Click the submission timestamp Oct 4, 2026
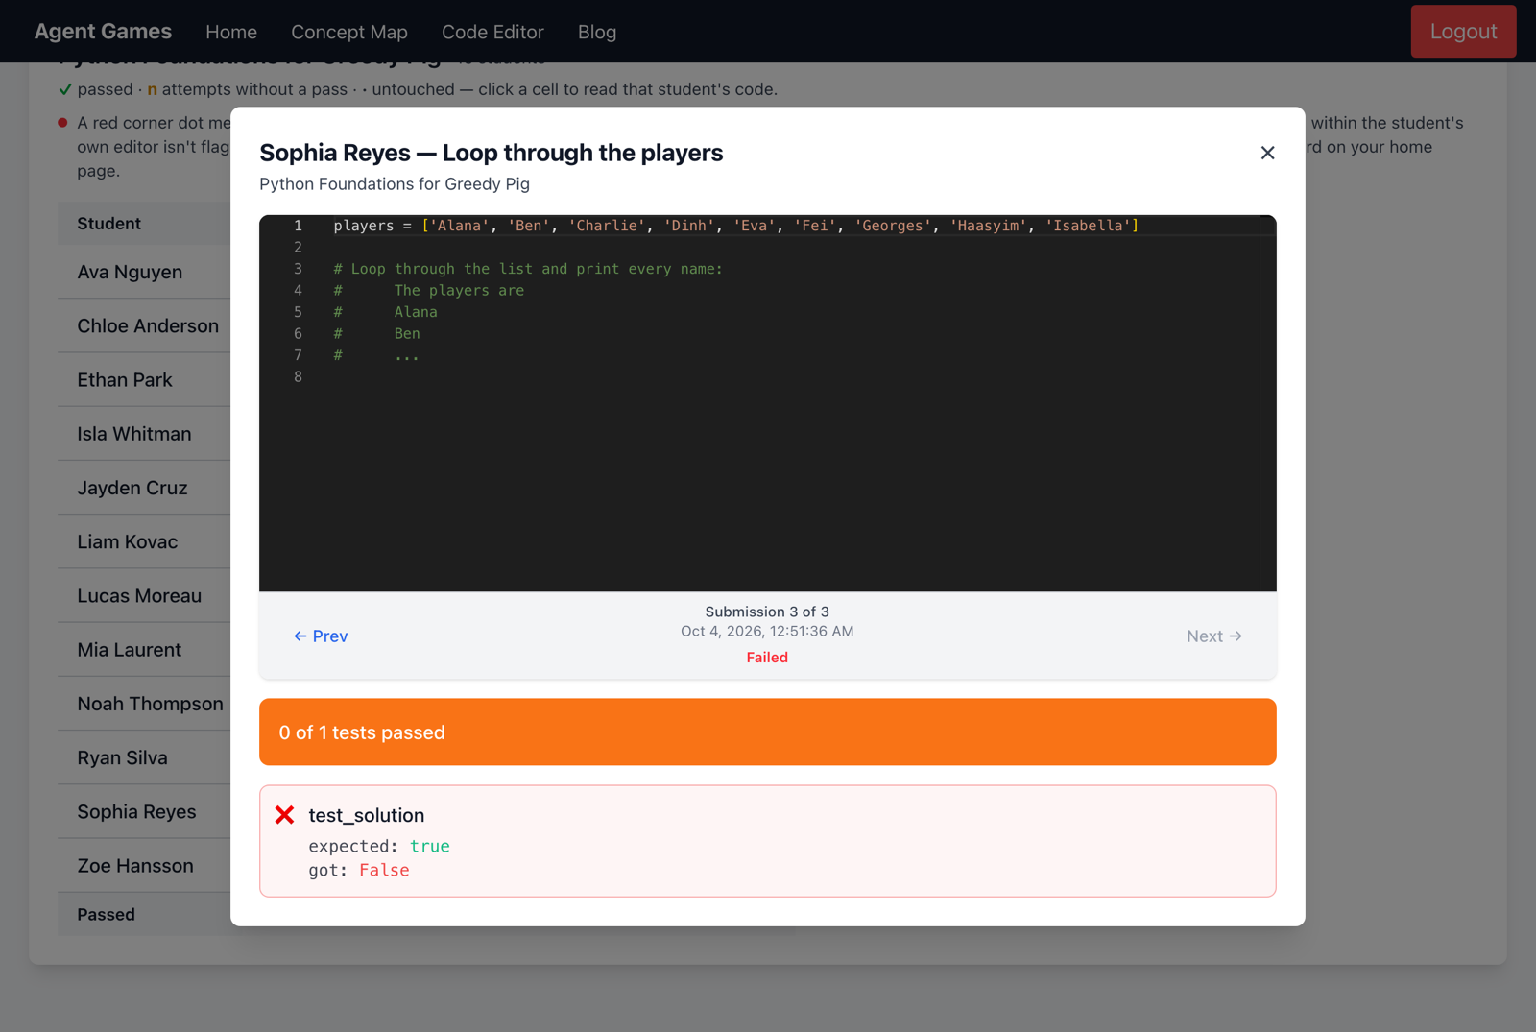 (767, 631)
